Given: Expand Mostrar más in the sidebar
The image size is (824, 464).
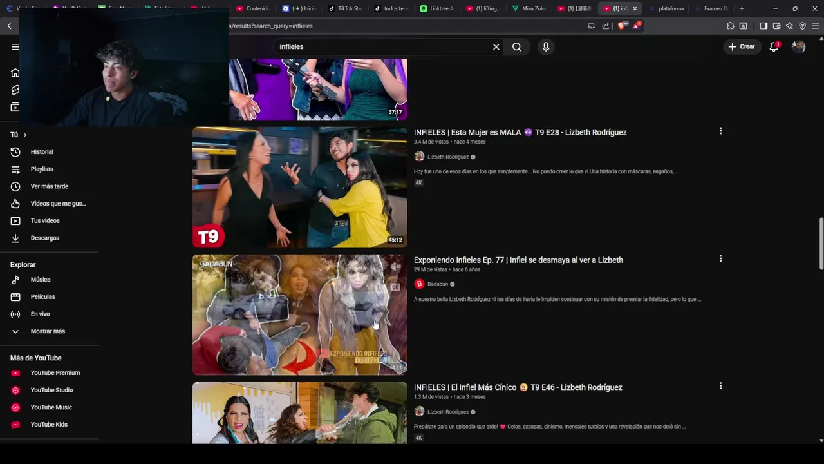Looking at the screenshot, I should click(x=49, y=331).
